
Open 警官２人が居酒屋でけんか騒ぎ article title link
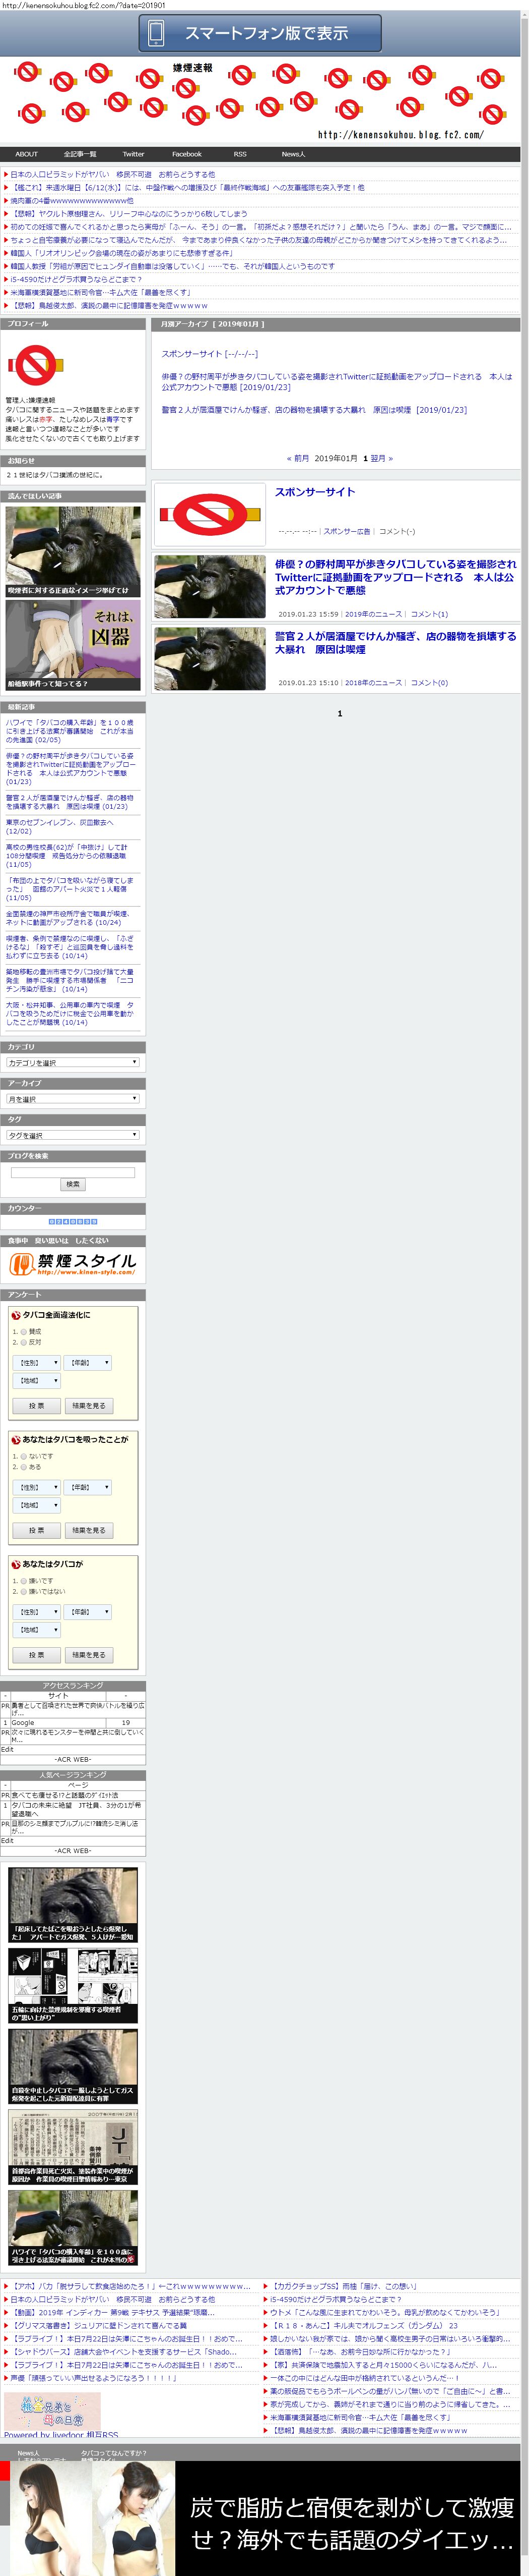(x=395, y=642)
